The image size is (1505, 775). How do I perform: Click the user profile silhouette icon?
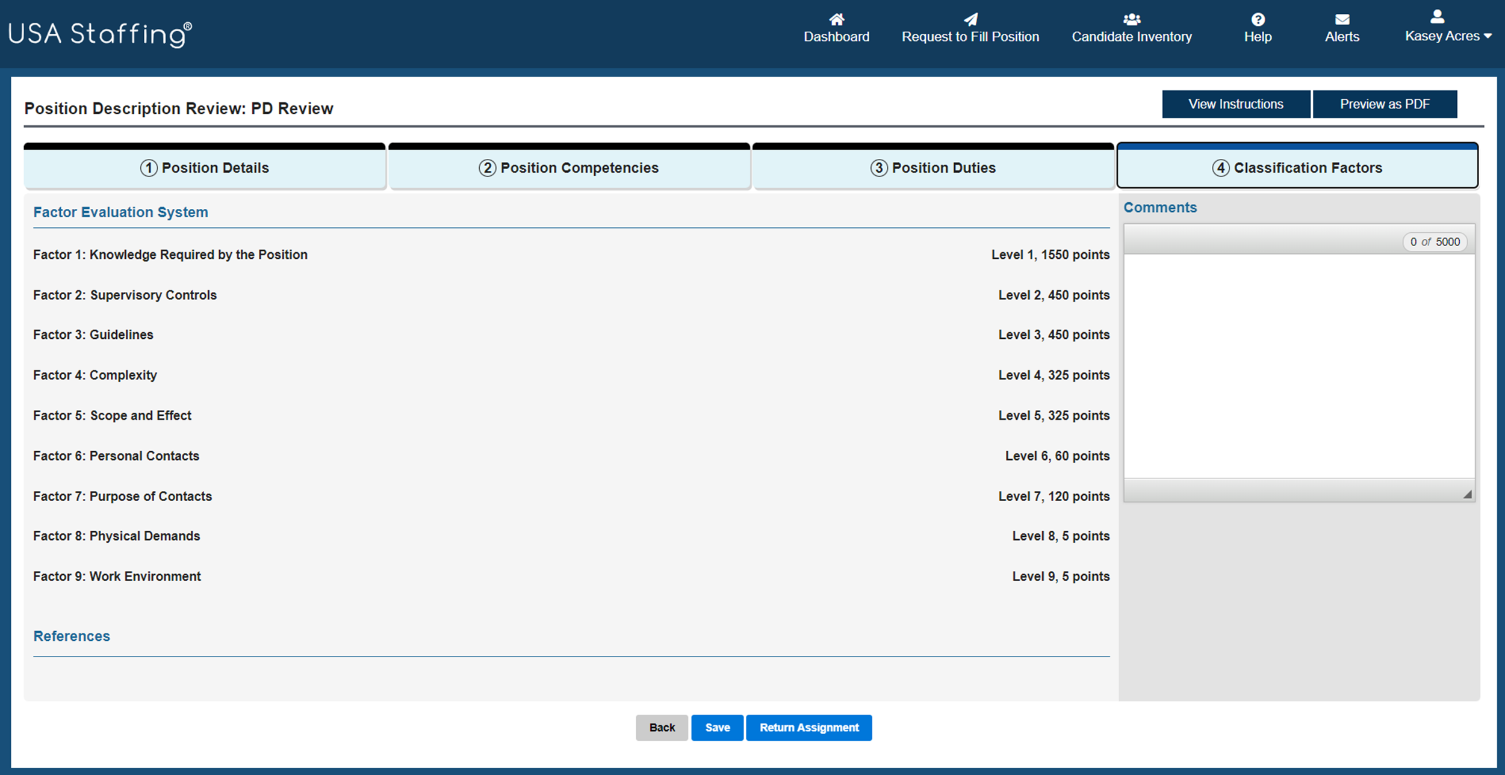[1437, 16]
